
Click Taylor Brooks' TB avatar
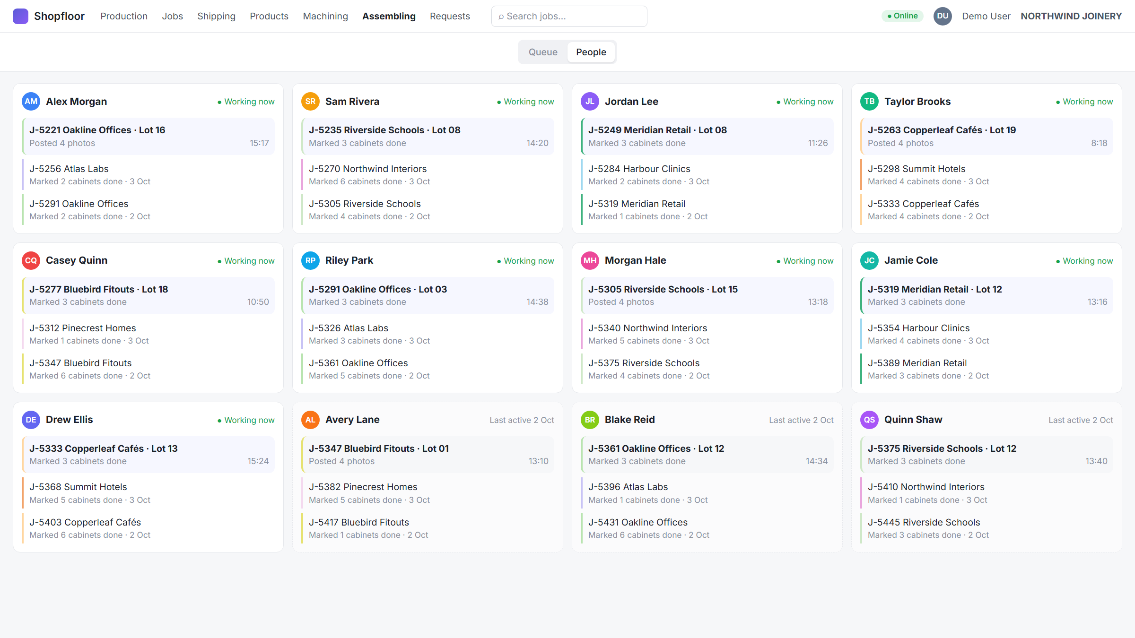click(x=869, y=102)
